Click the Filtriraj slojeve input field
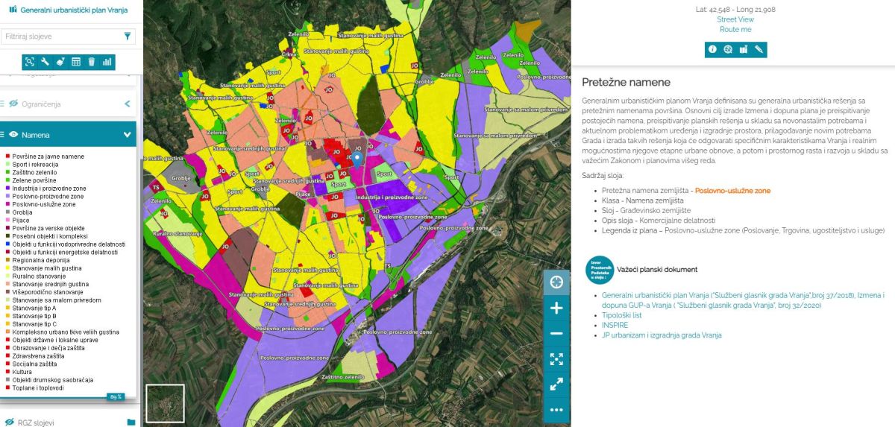This screenshot has height=427, width=895. click(60, 36)
